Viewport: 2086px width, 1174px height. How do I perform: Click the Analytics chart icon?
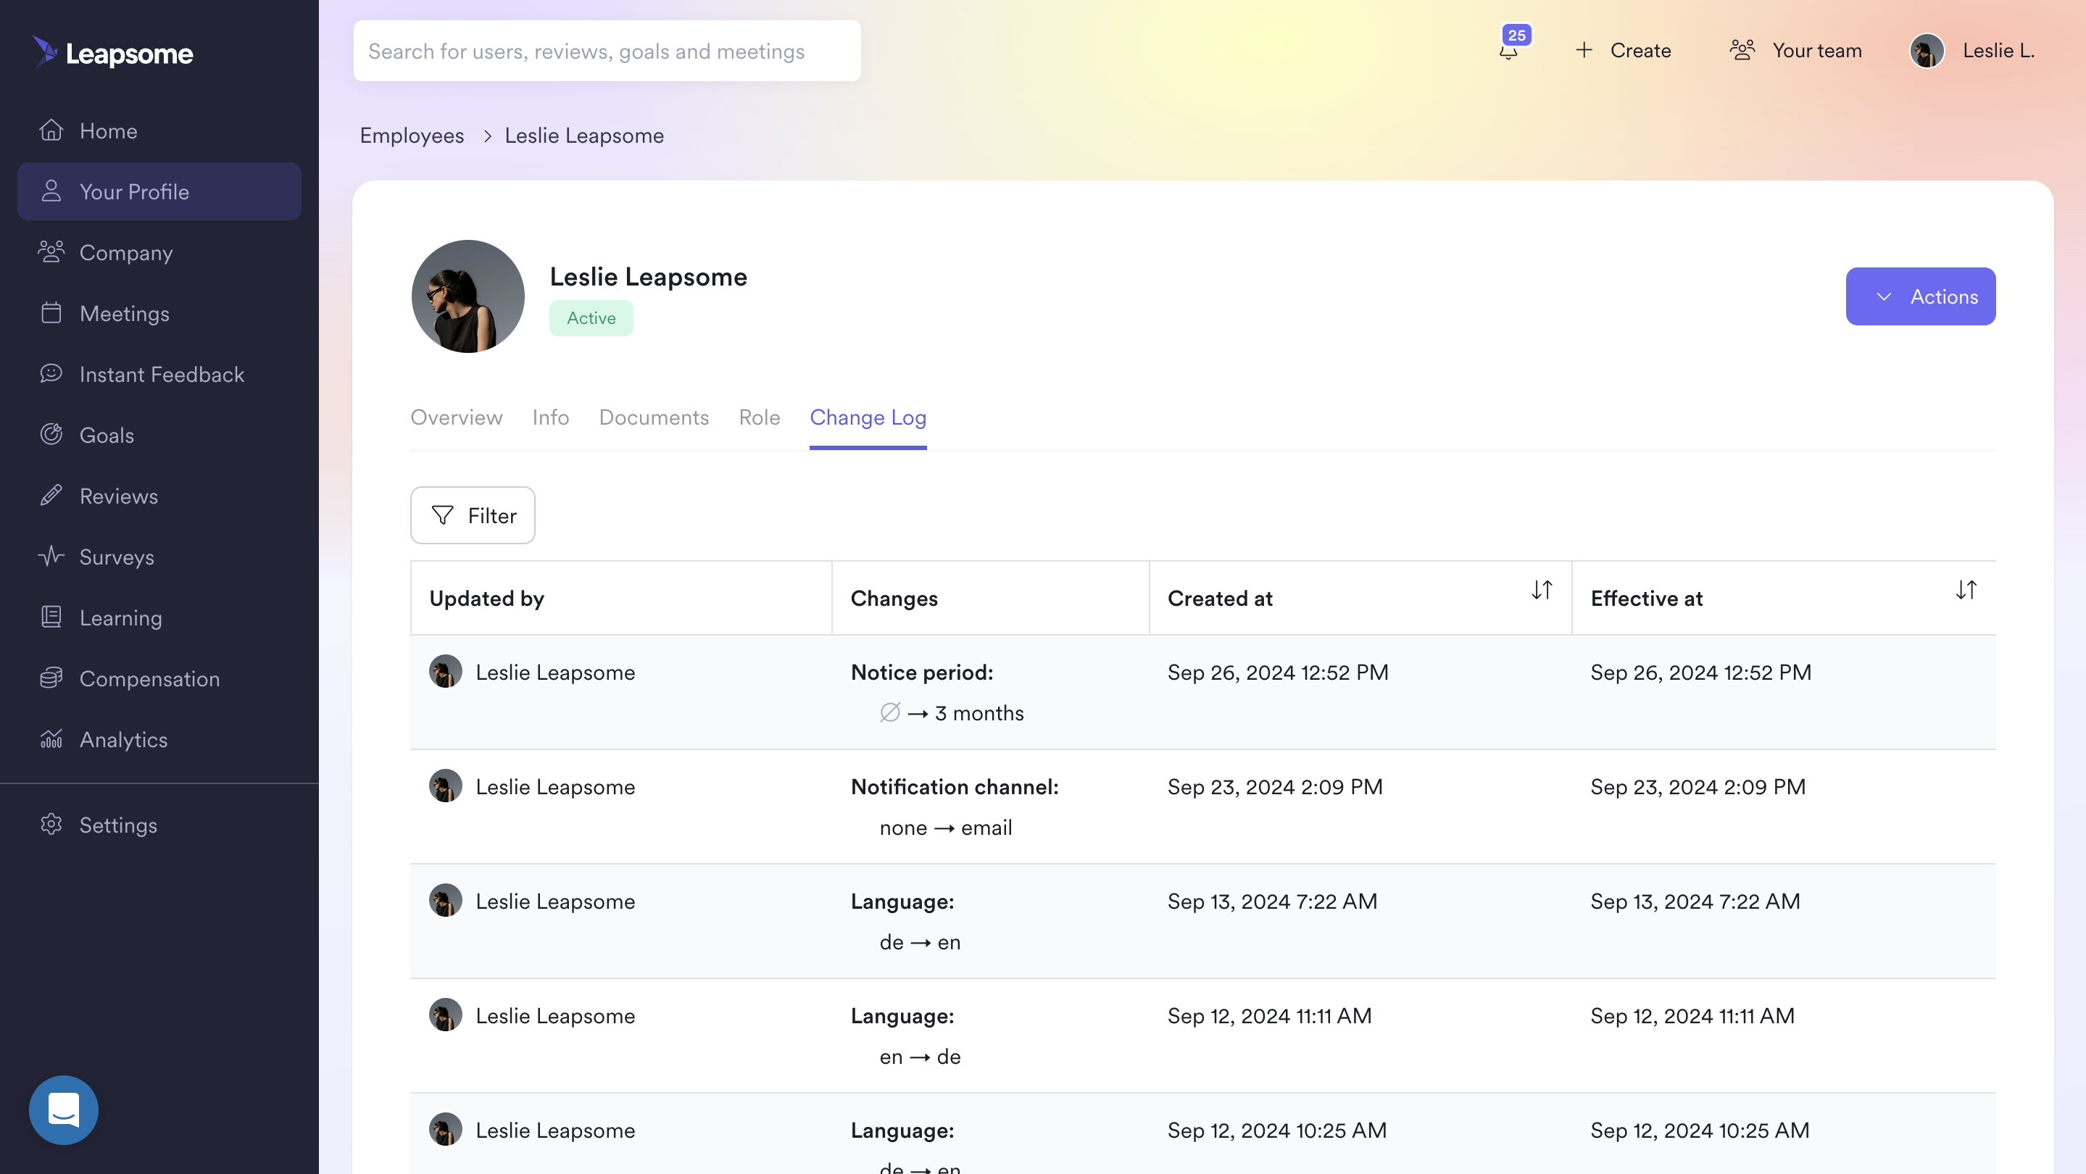coord(51,739)
